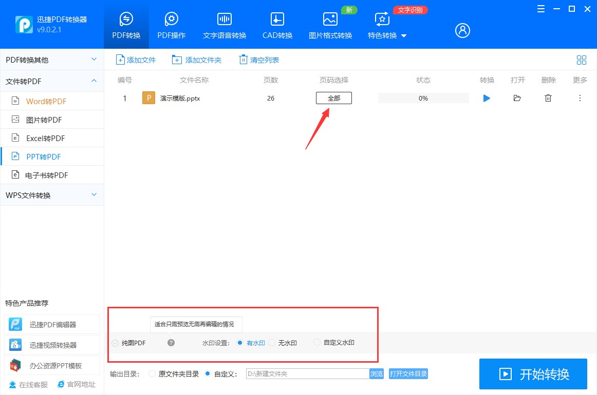Click 打开文件目录 button
597x395 pixels.
coord(408,373)
